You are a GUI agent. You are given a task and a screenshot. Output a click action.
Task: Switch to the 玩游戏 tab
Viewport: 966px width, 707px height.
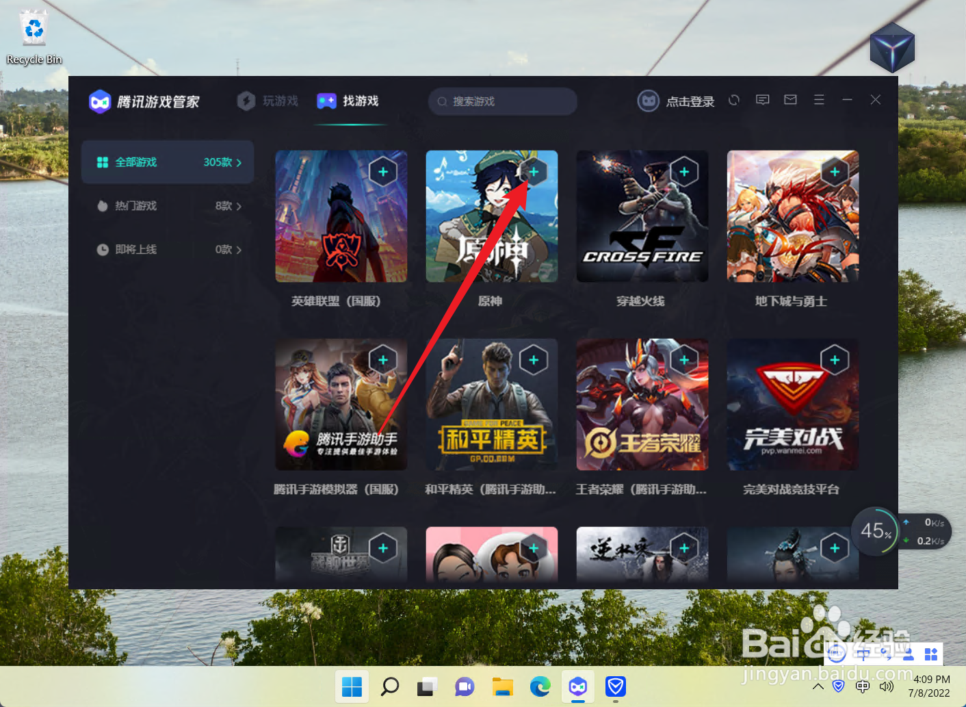pos(267,101)
